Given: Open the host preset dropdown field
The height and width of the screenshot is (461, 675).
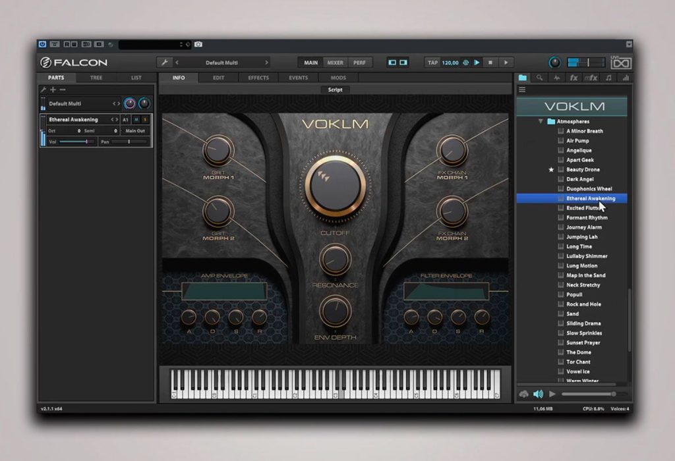Looking at the screenshot, I should (x=154, y=44).
